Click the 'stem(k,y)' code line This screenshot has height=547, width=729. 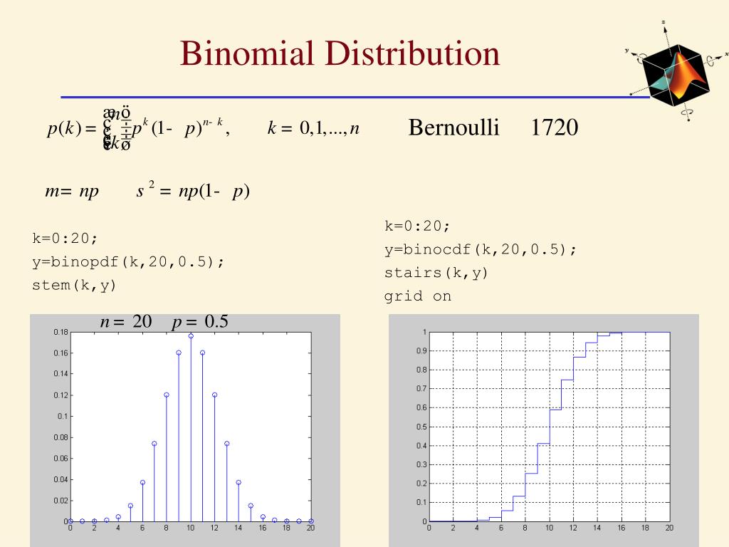74,285
